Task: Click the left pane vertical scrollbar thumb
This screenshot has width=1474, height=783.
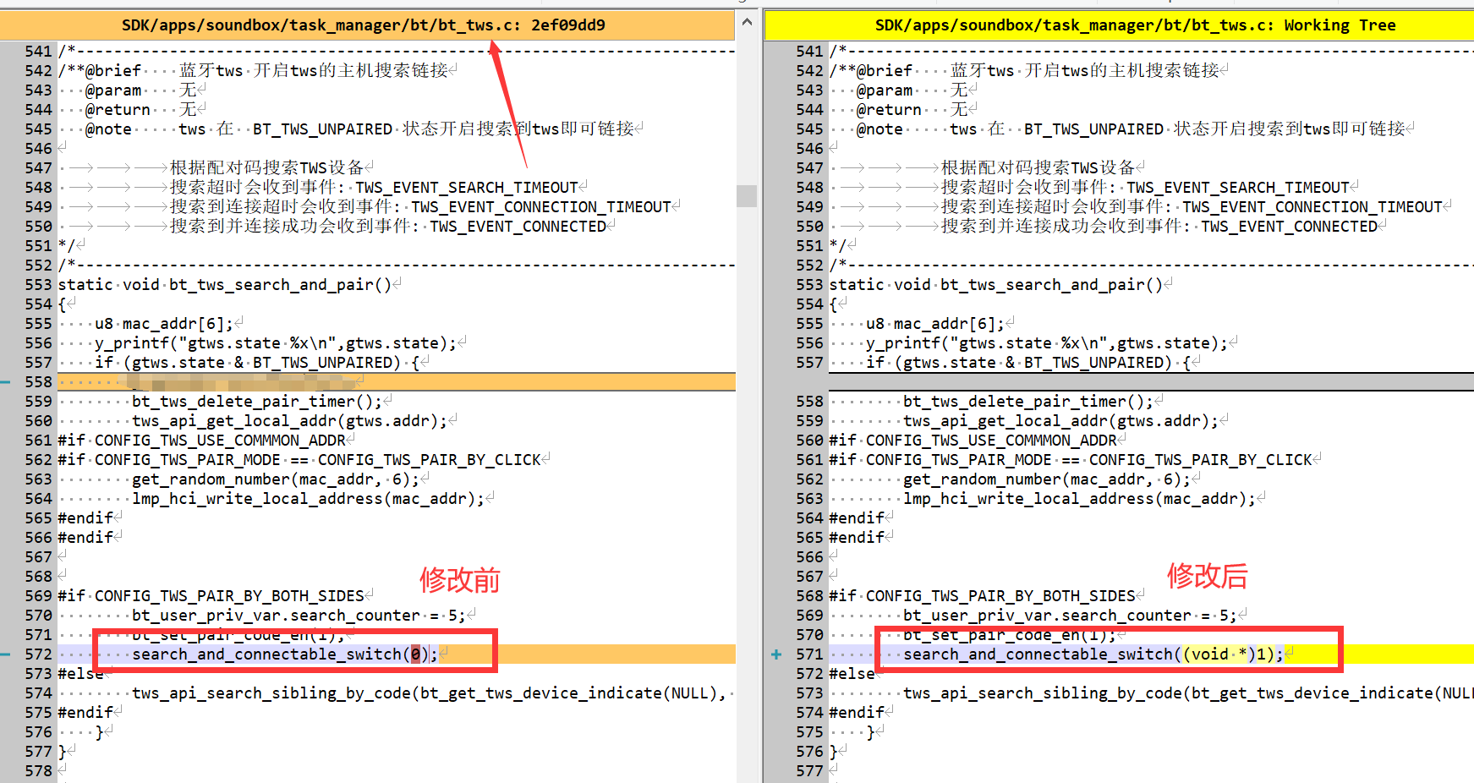Action: coord(747,195)
